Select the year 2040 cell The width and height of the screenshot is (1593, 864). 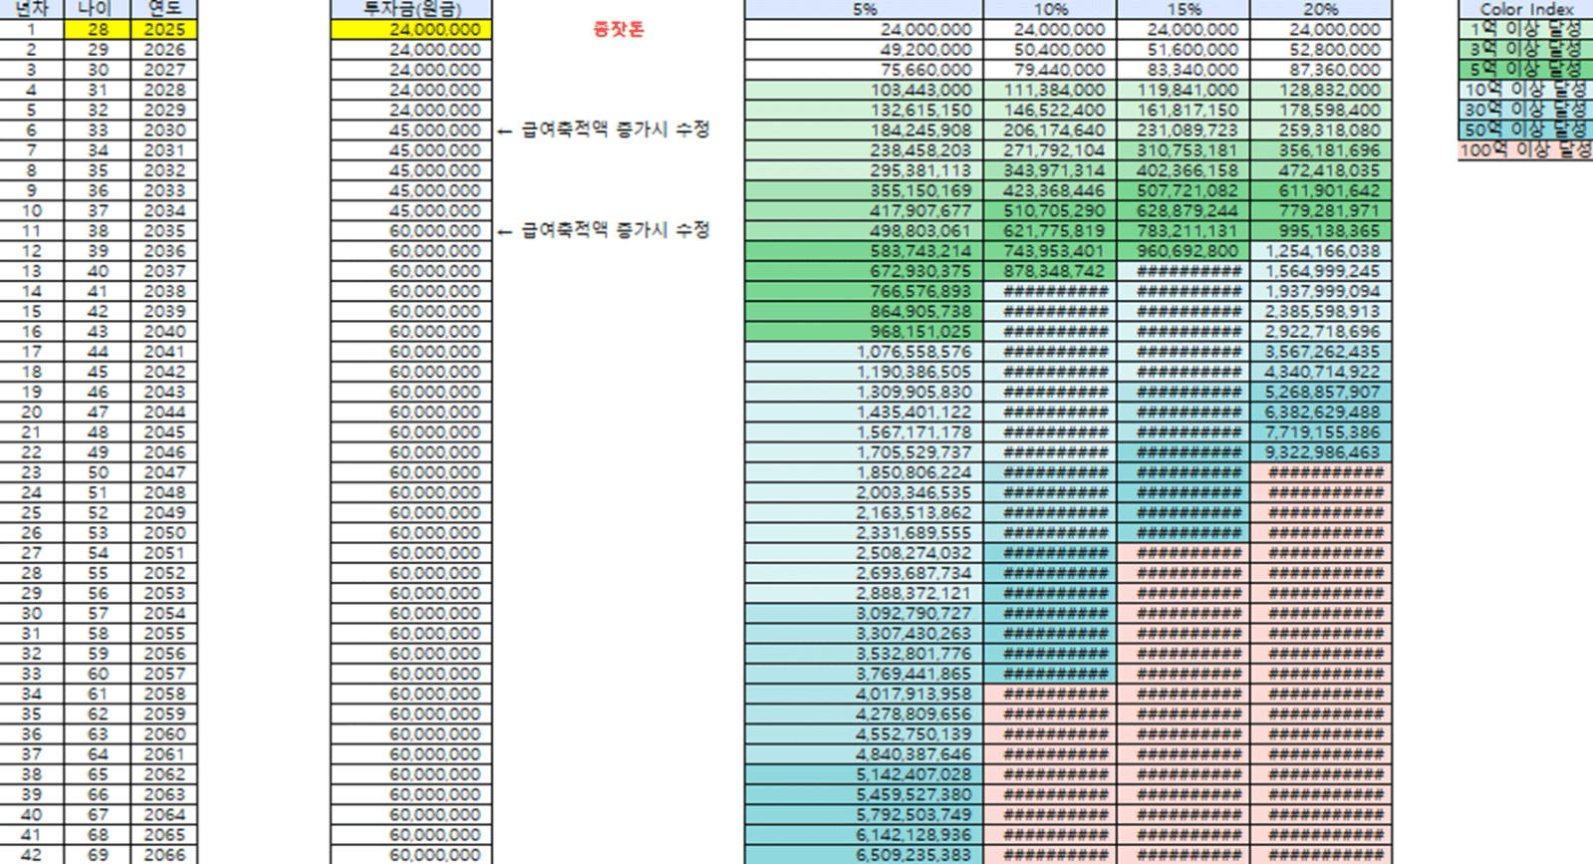click(x=163, y=331)
